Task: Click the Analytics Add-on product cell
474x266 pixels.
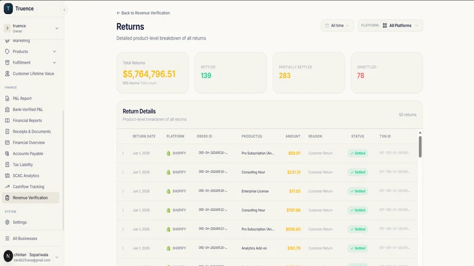Action: click(x=254, y=248)
